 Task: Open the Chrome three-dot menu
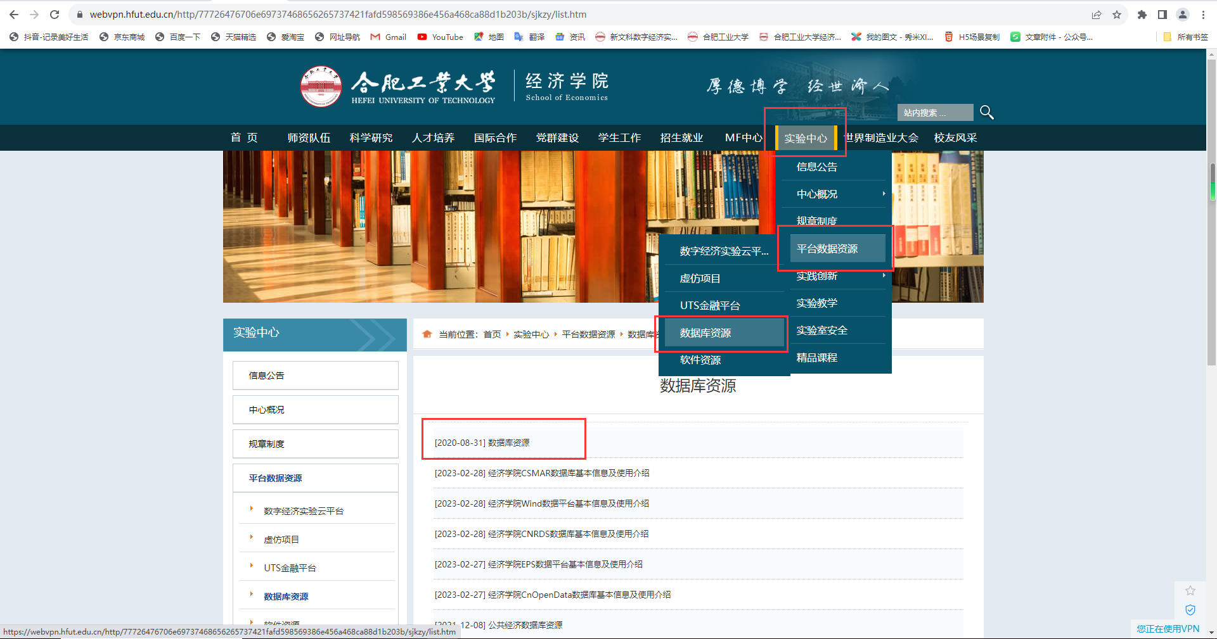(1203, 15)
